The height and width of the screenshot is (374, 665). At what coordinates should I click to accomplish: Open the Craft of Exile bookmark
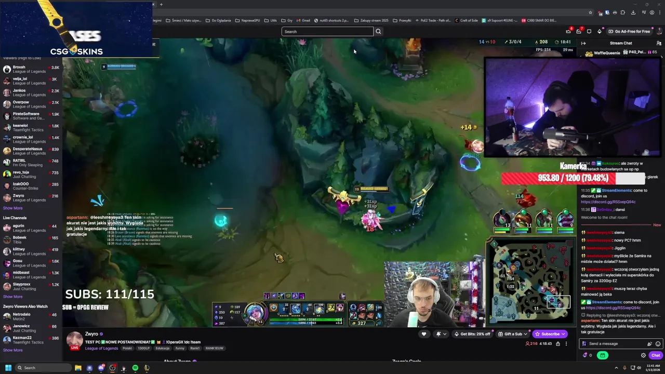[x=466, y=20]
